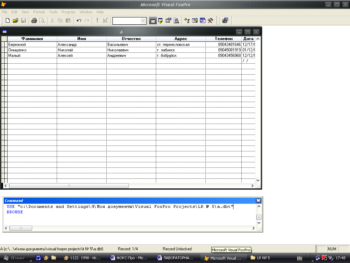Click the EN language indicator in tray
350x263 pixels.
click(x=299, y=258)
